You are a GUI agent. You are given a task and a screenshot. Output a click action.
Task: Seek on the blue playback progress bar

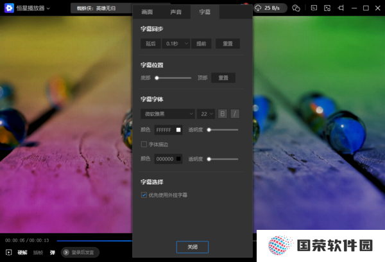point(94,241)
